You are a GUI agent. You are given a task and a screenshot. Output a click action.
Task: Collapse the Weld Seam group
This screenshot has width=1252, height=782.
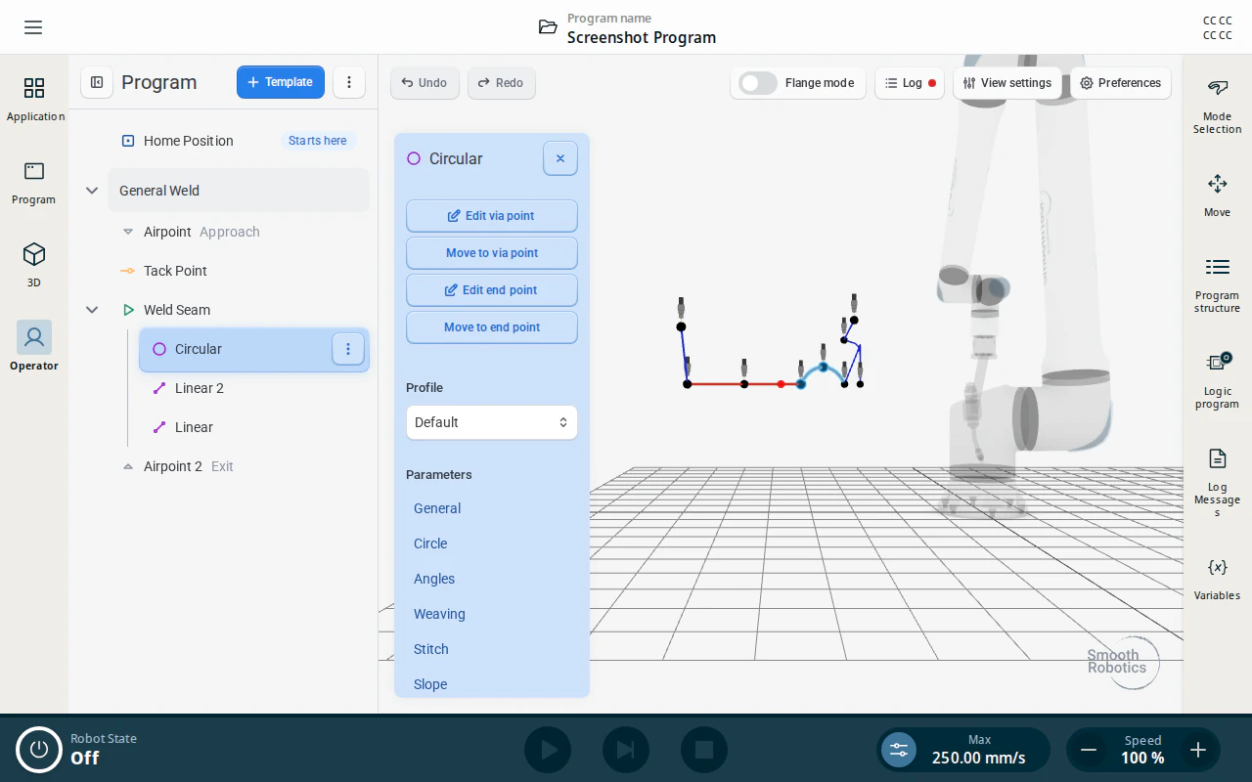pyautogui.click(x=92, y=310)
